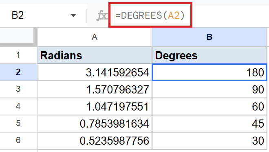Select cell with 1.570796327
The height and width of the screenshot is (152, 269).
(x=95, y=89)
